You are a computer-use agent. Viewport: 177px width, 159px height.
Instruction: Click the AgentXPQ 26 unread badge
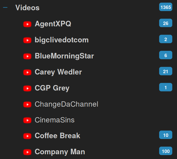coord(166,23)
